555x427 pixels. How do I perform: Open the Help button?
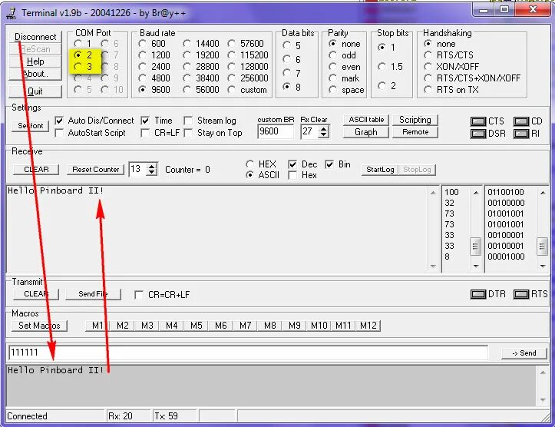(x=35, y=61)
